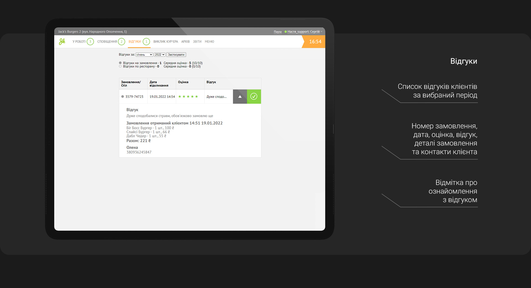This screenshot has width=531, height=288.
Task: Open the ВИКЛИК КУР'ЄРА tab
Action: (x=166, y=42)
